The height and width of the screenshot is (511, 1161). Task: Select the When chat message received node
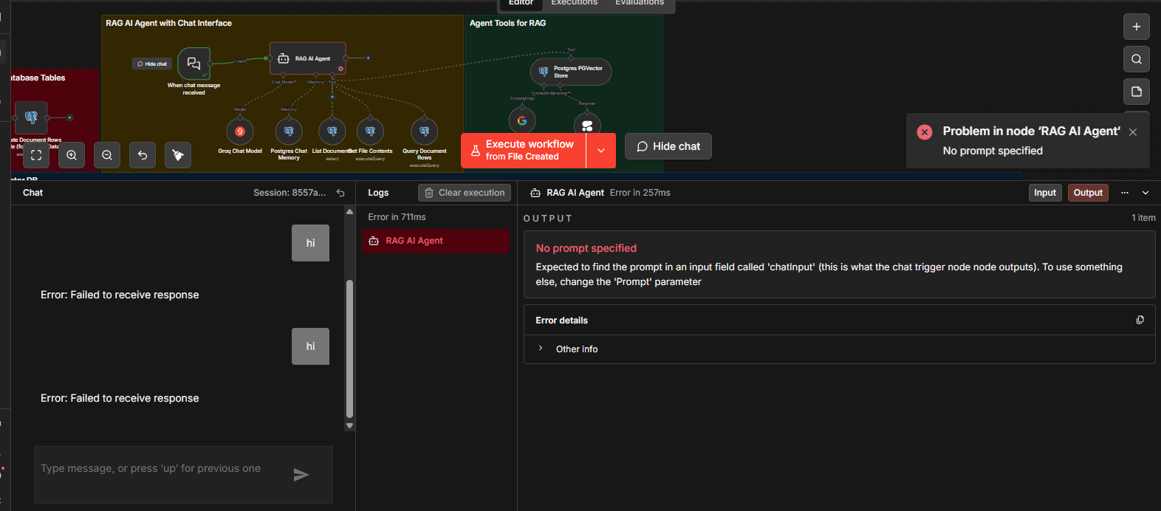[193, 64]
